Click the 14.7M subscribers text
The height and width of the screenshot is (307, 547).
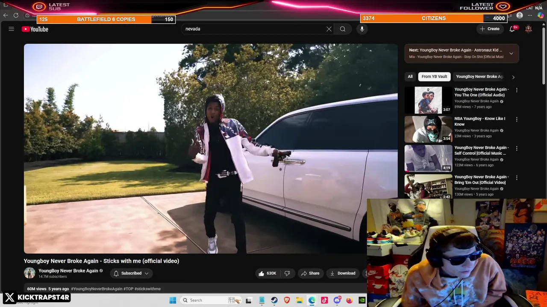[x=53, y=277]
